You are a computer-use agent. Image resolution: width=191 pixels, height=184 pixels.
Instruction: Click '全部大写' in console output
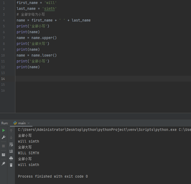[x=25, y=147]
